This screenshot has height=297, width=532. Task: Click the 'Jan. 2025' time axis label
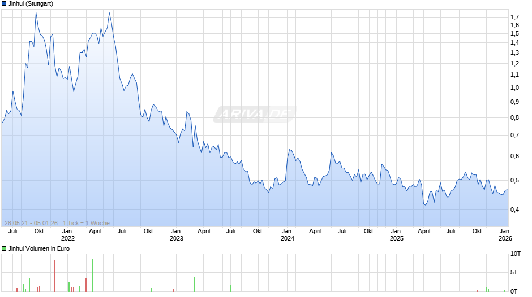397,235
